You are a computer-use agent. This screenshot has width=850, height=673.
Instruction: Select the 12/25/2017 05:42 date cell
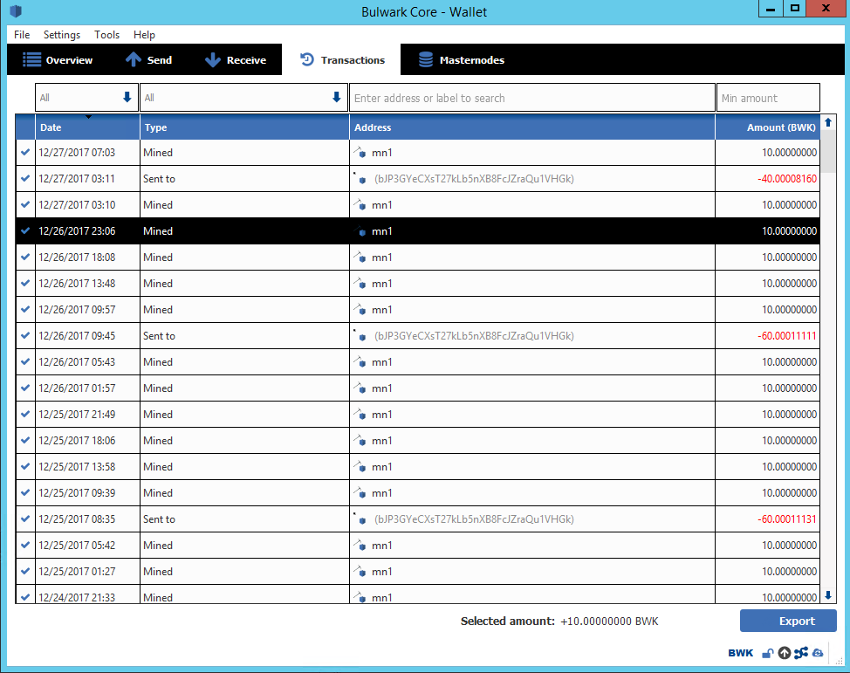pos(87,546)
